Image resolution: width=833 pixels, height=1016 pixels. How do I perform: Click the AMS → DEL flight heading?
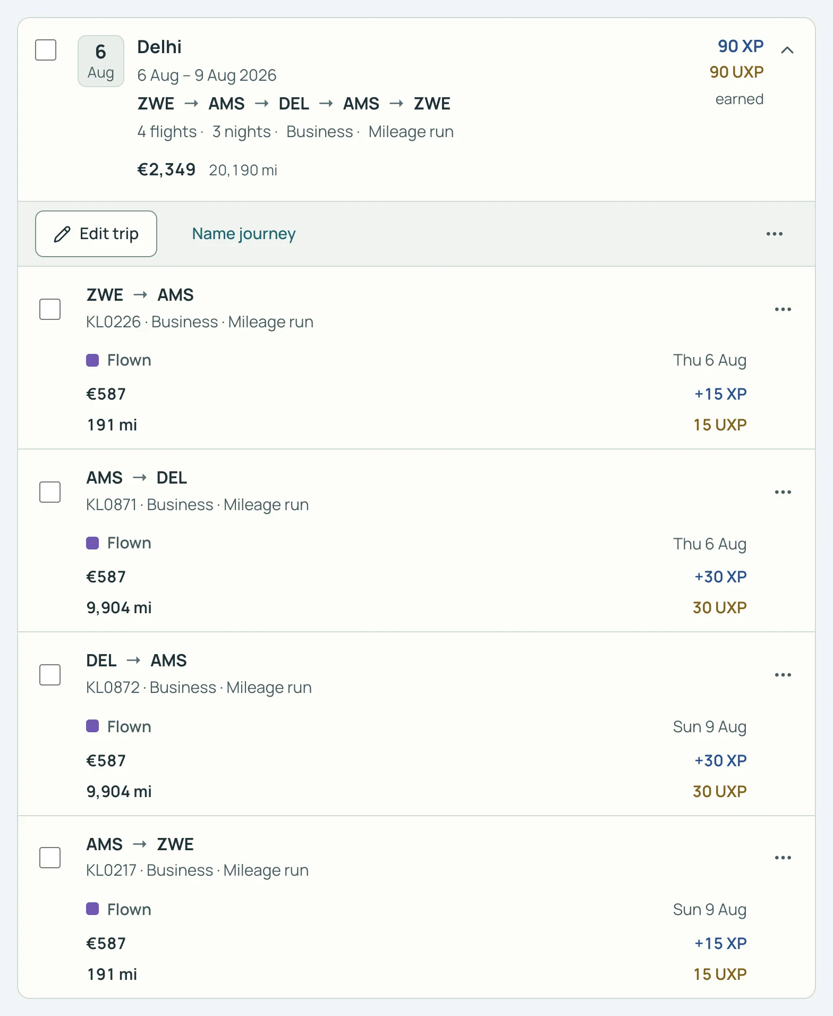pyautogui.click(x=137, y=478)
